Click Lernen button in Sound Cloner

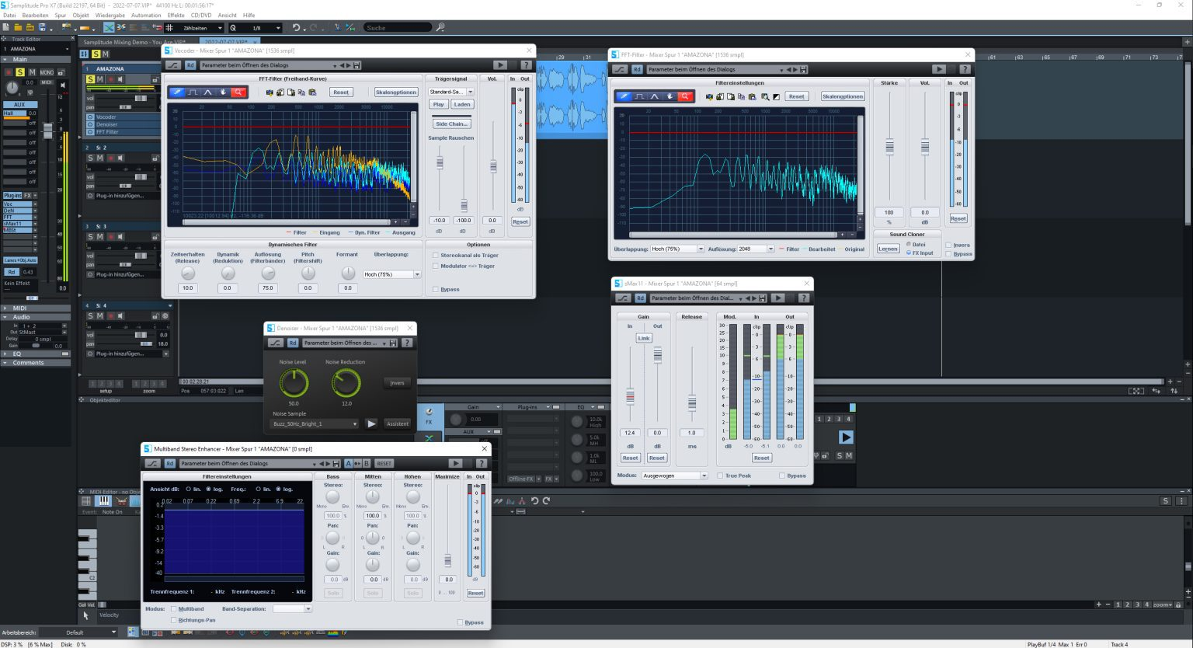(888, 249)
